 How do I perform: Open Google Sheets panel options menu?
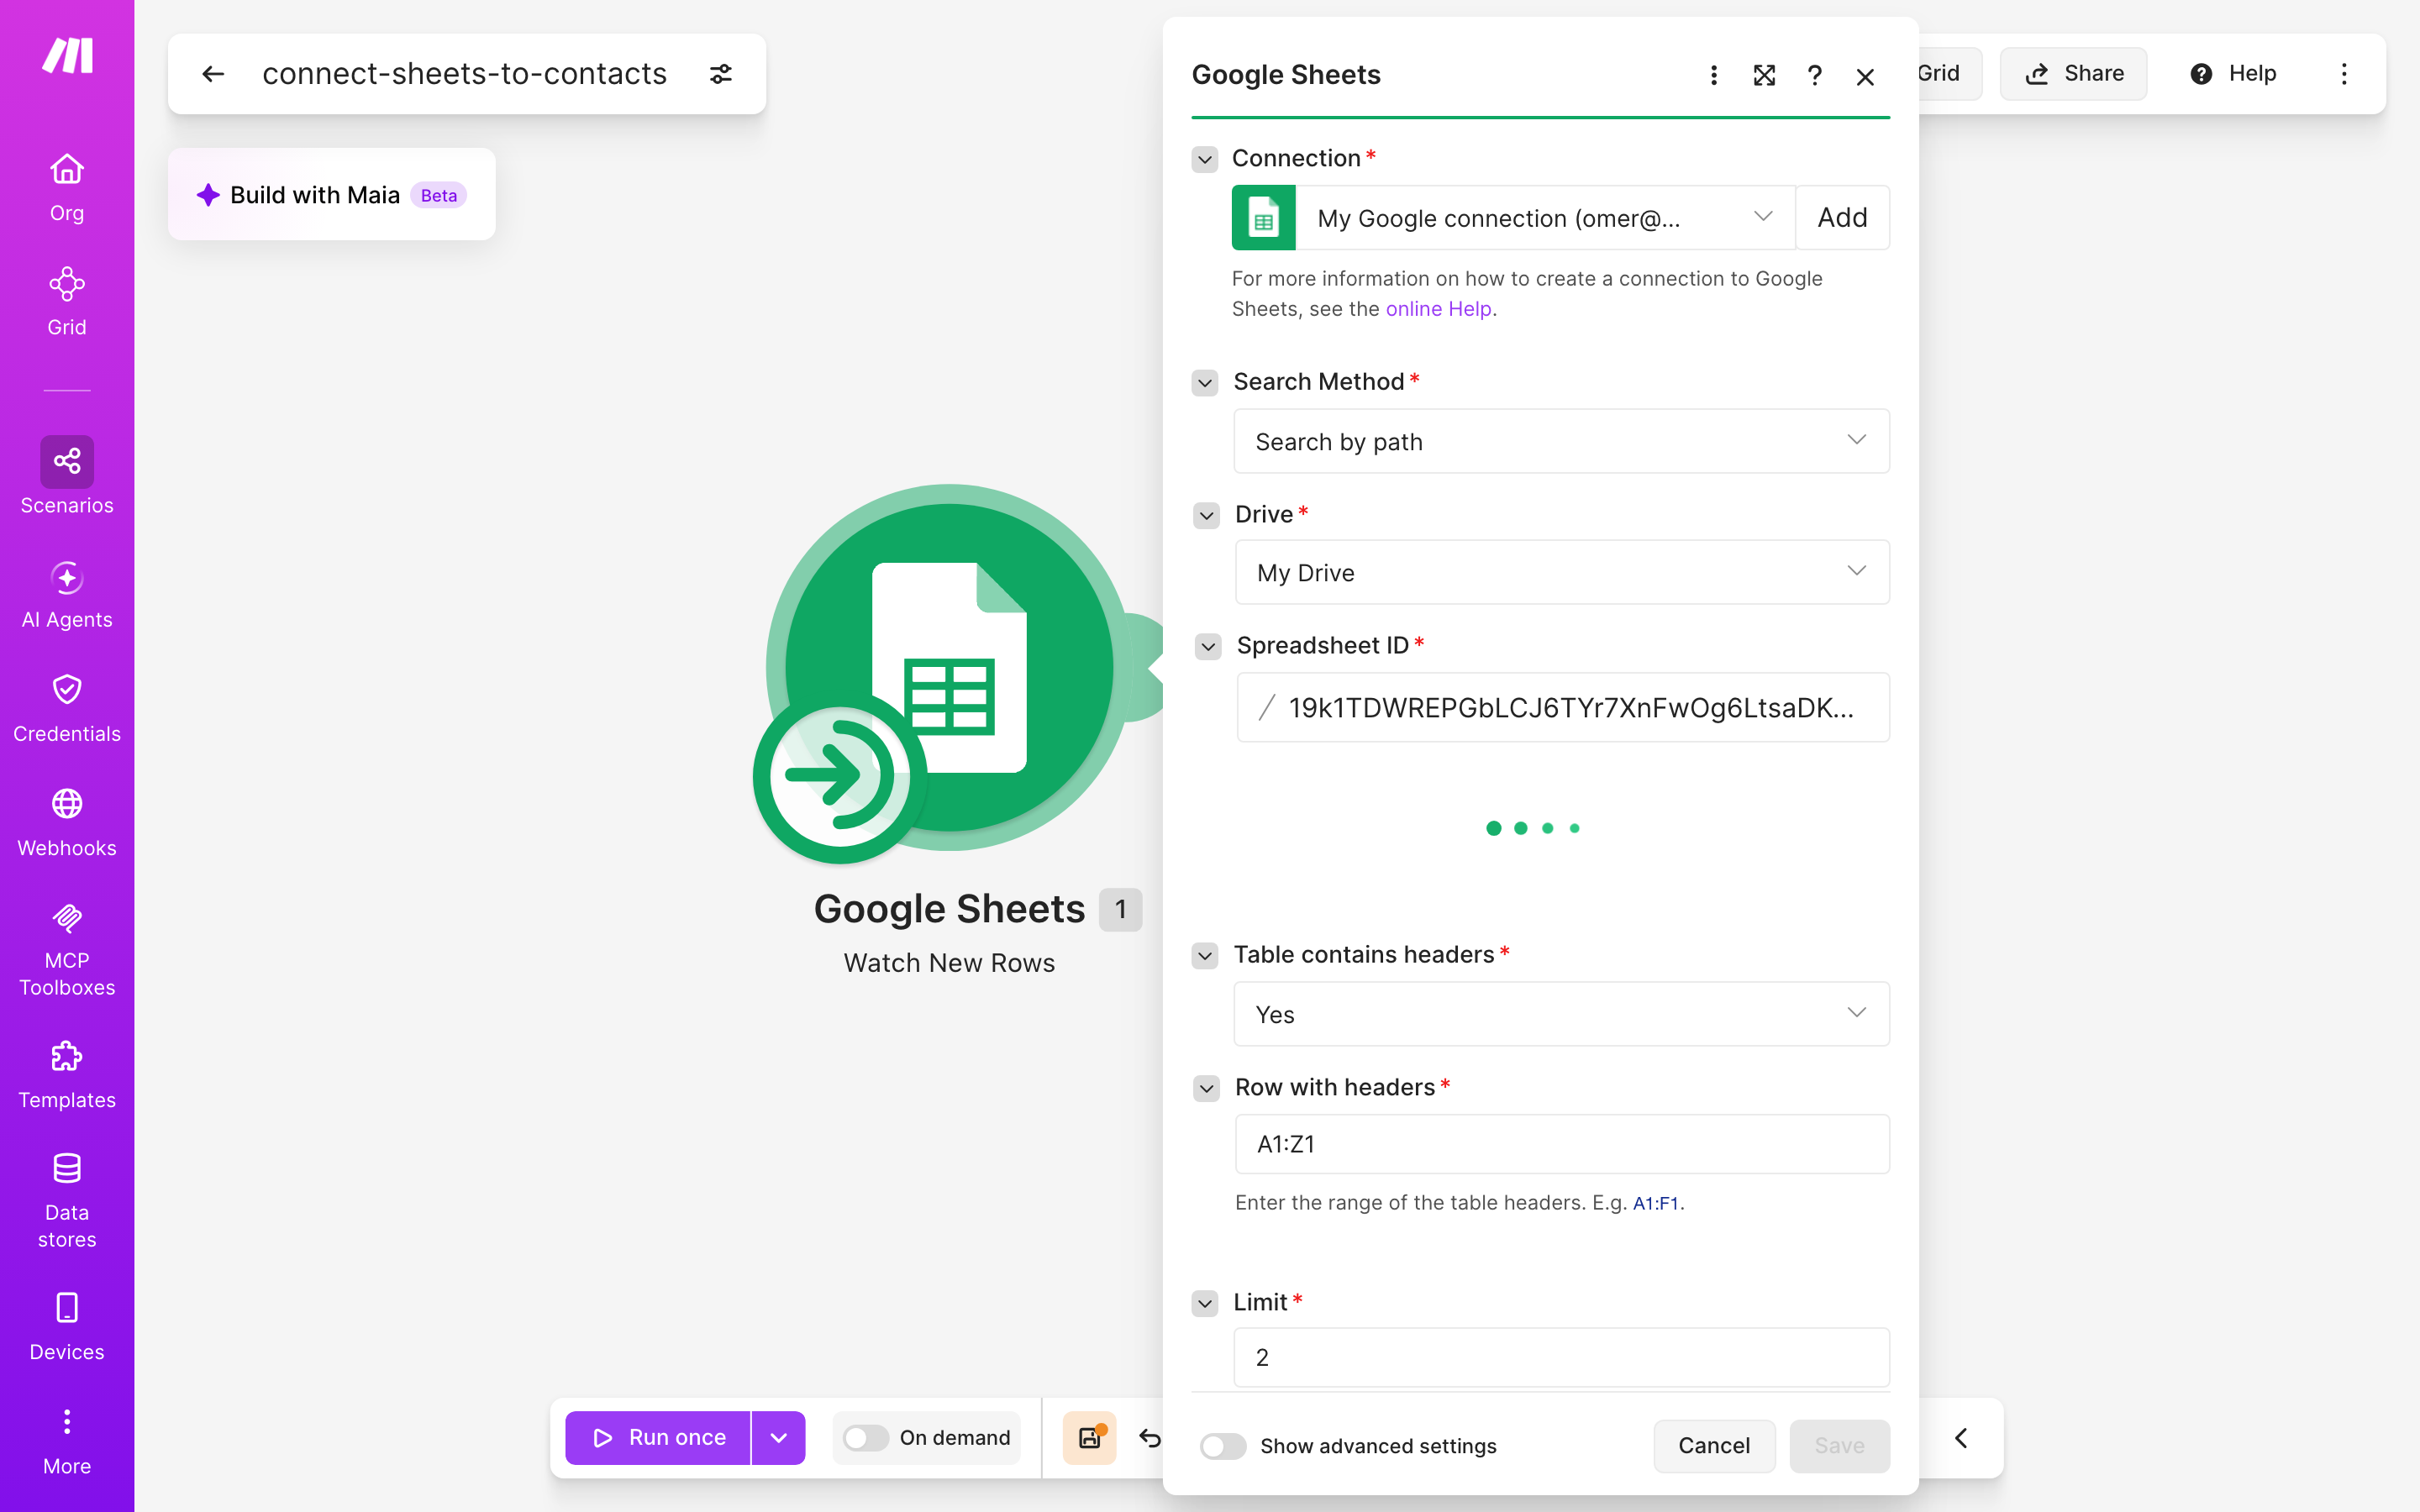[1714, 76]
